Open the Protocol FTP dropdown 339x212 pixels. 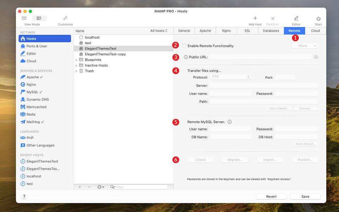pos(230,77)
